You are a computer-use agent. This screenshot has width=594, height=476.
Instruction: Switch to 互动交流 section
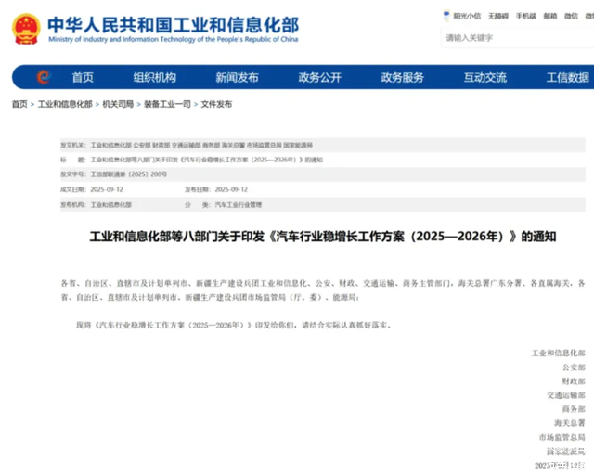tap(484, 77)
